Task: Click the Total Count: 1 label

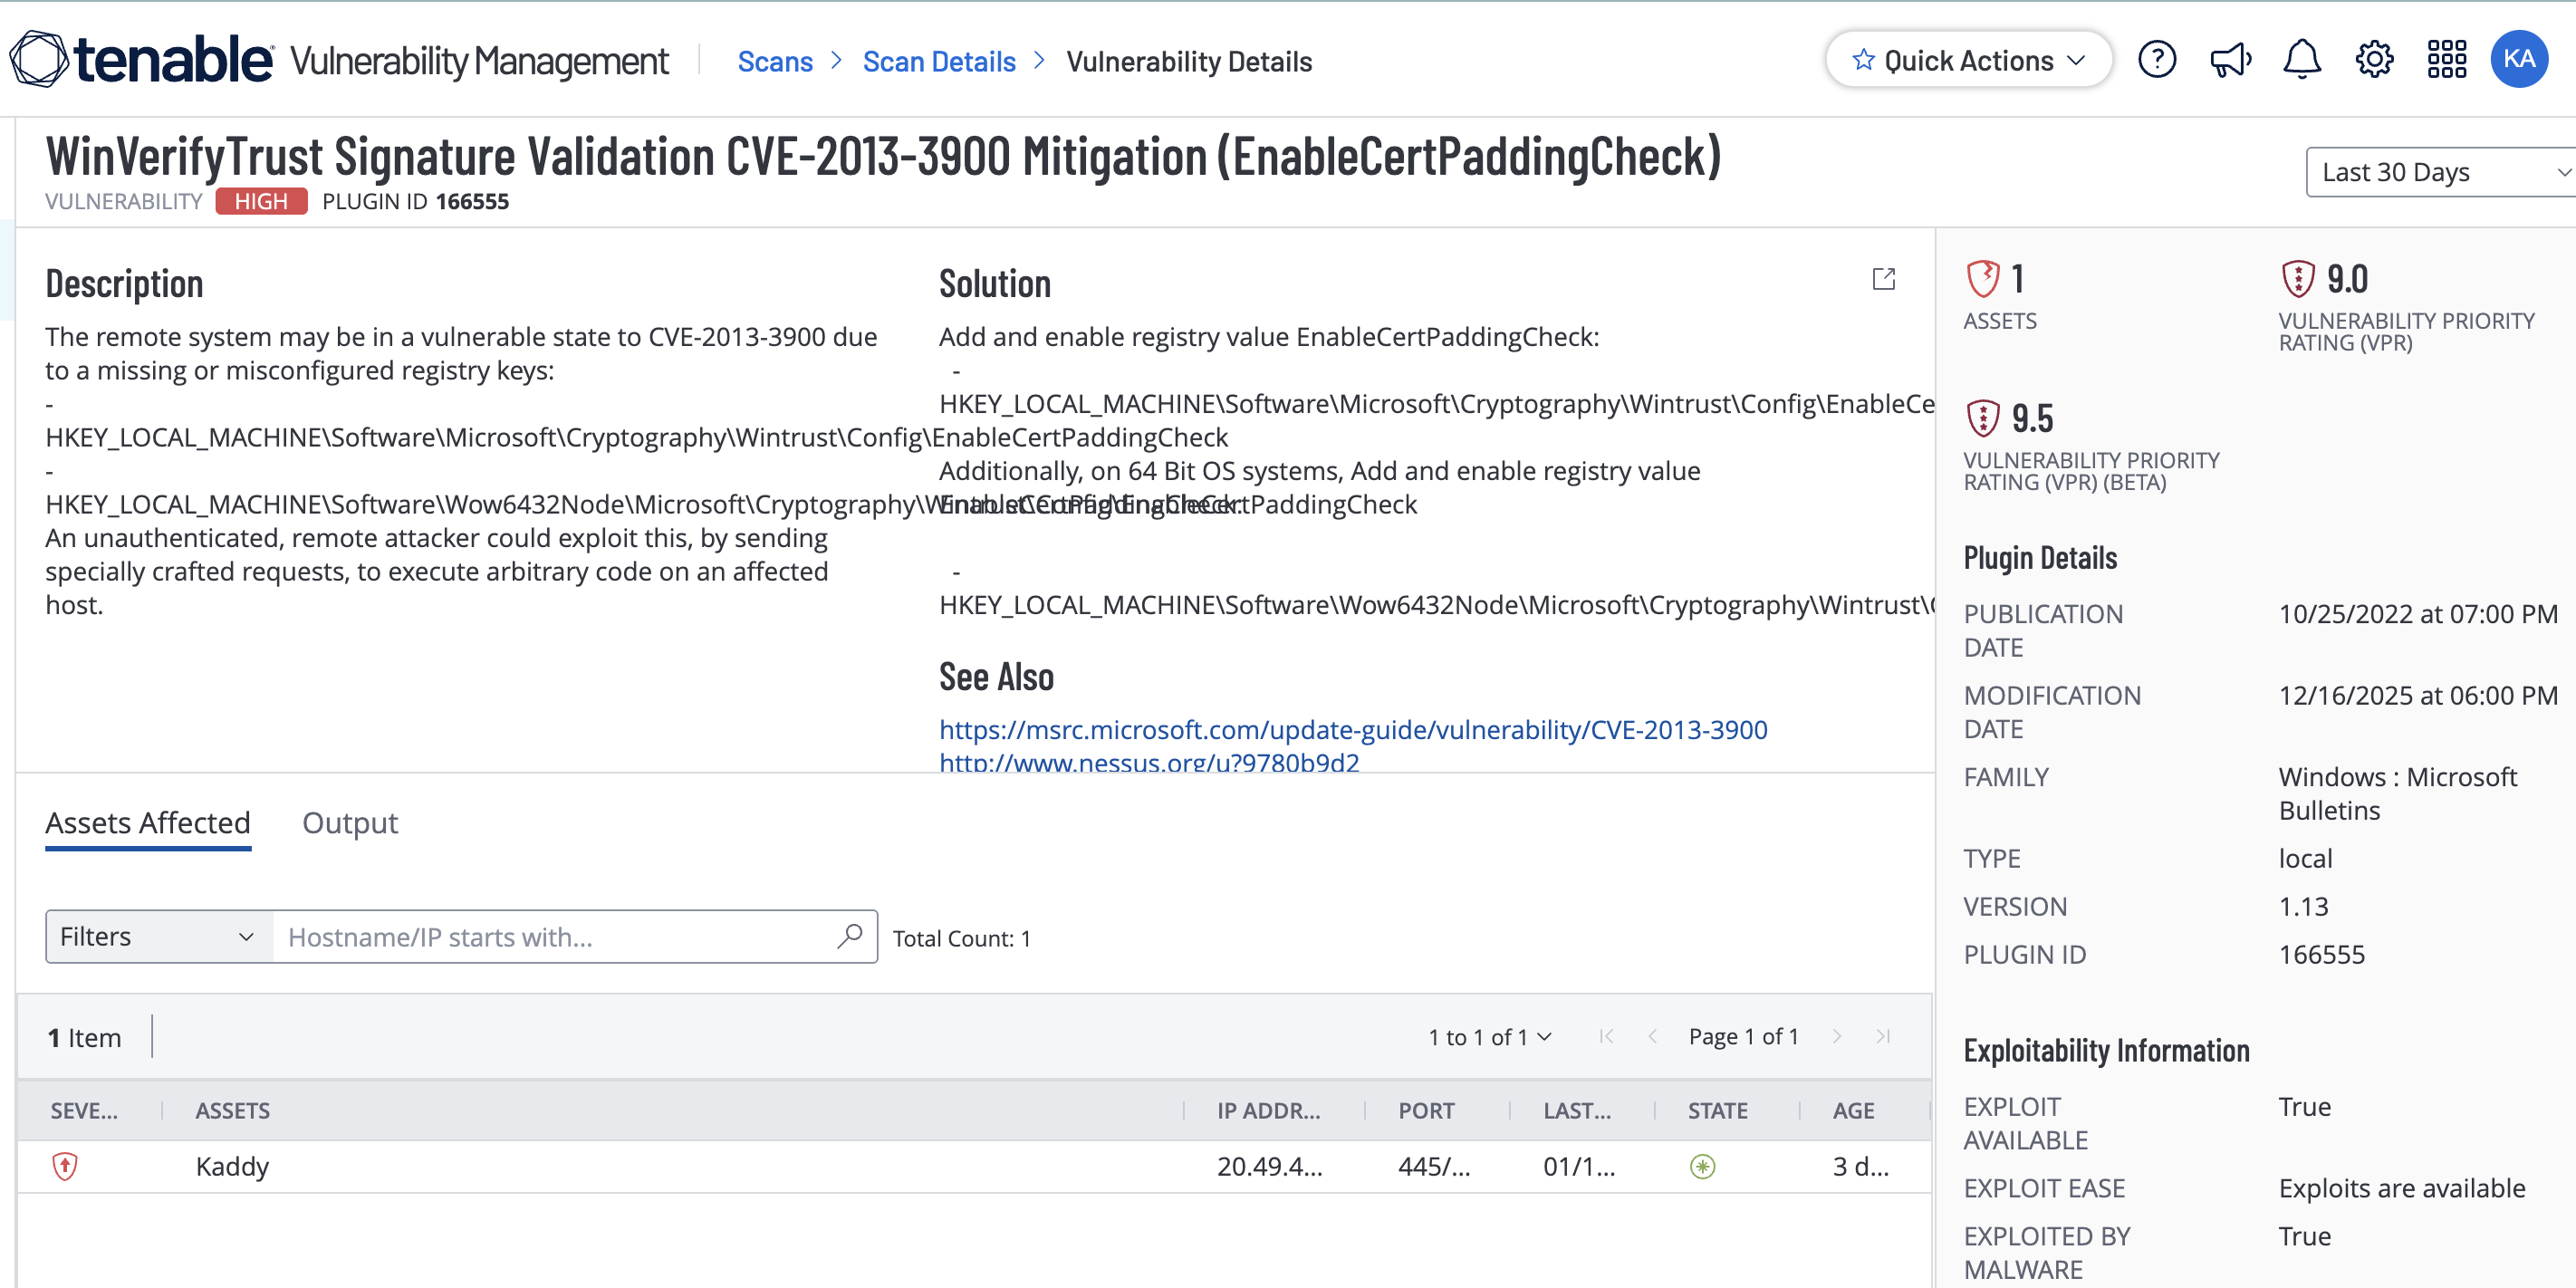Action: [x=961, y=938]
